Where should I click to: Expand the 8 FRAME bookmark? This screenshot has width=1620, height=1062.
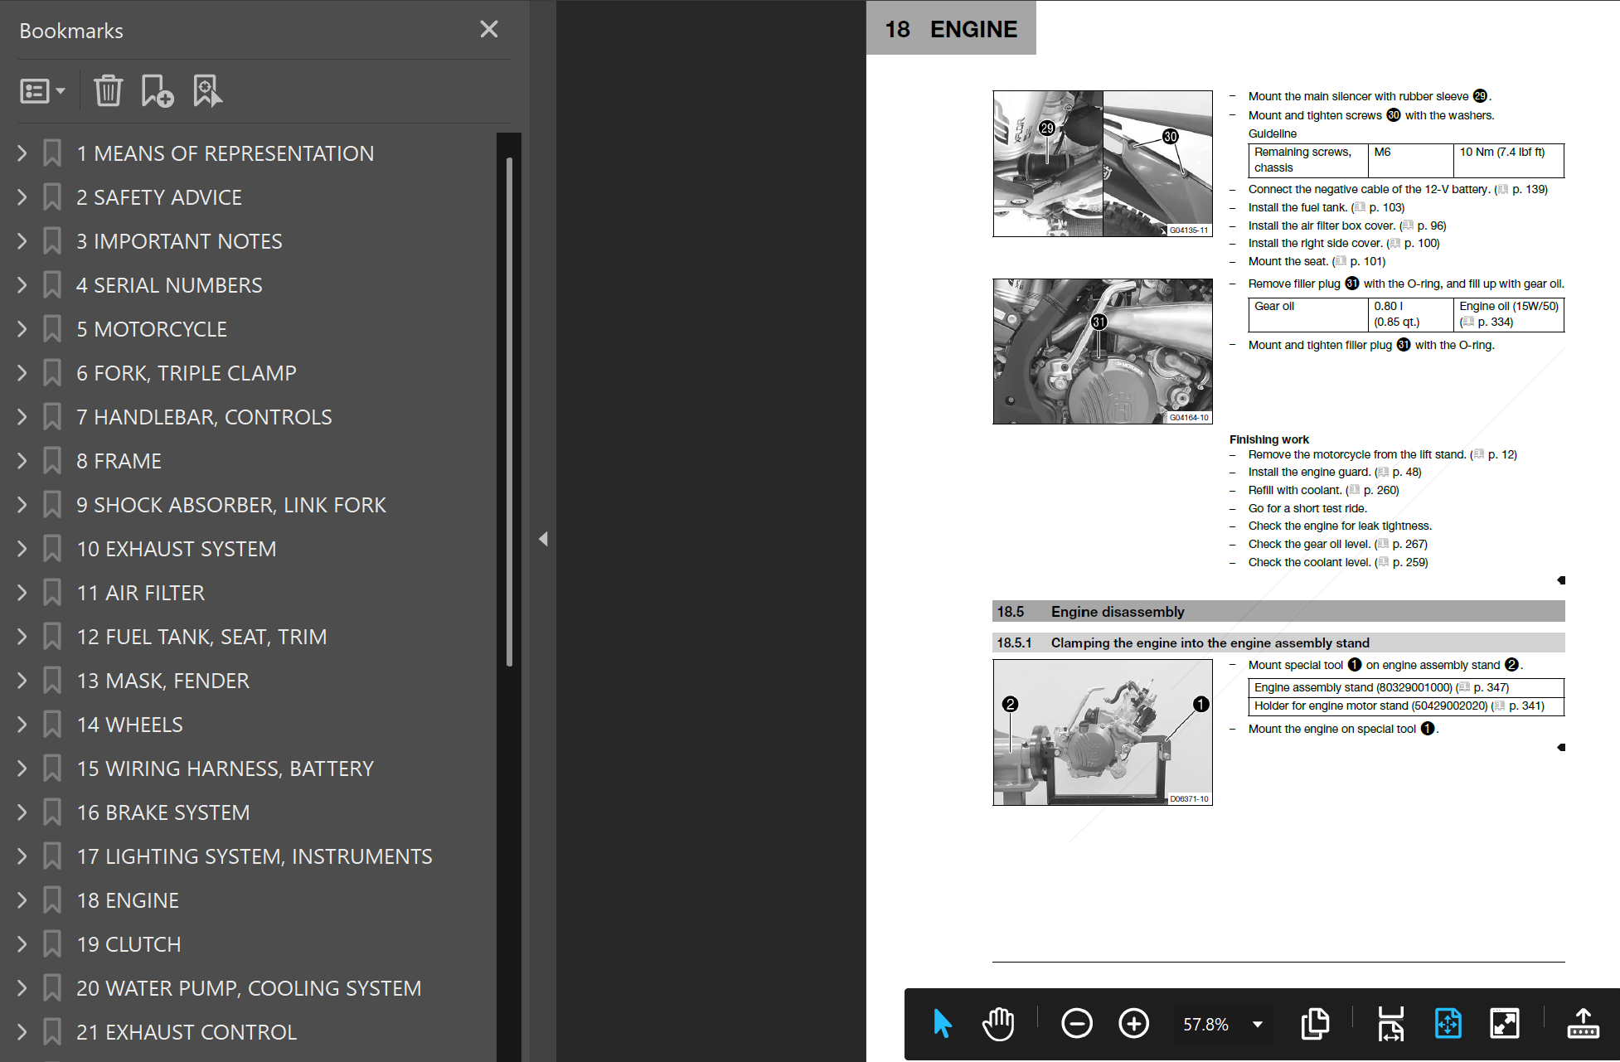22,461
